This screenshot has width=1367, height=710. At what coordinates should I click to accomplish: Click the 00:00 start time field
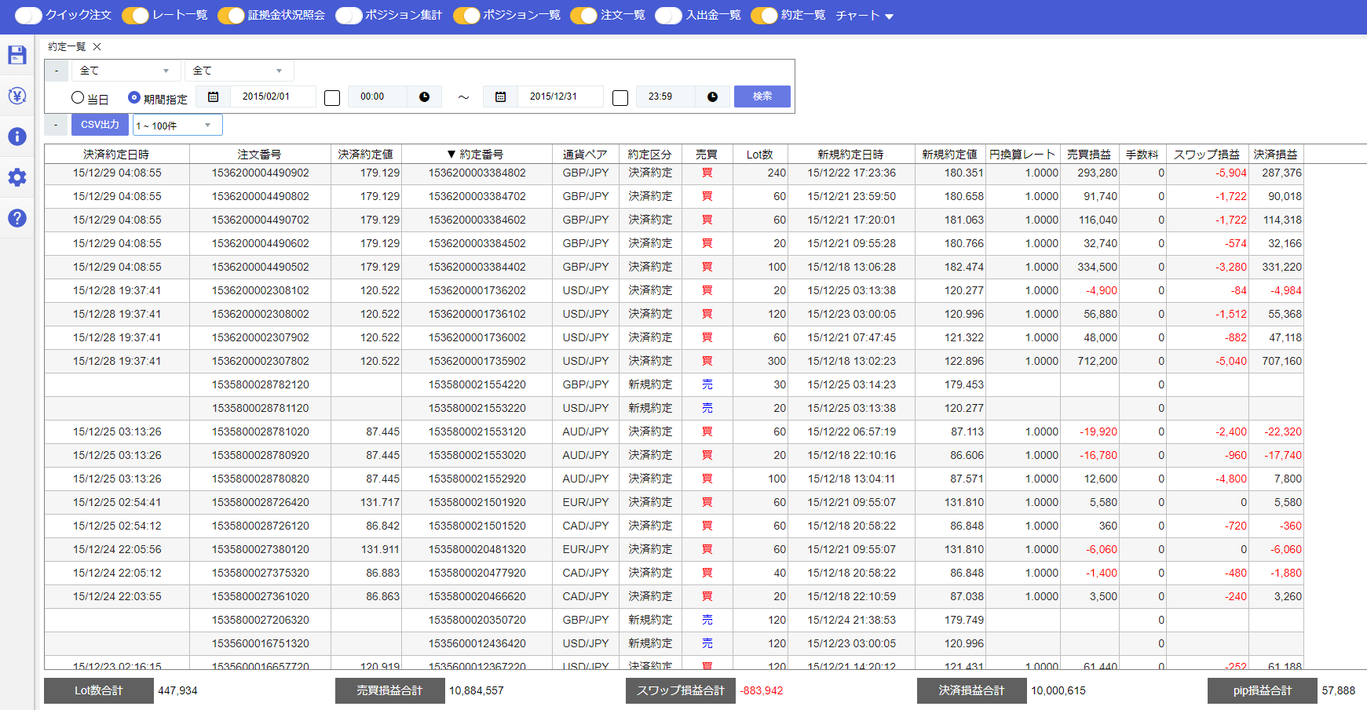(378, 96)
